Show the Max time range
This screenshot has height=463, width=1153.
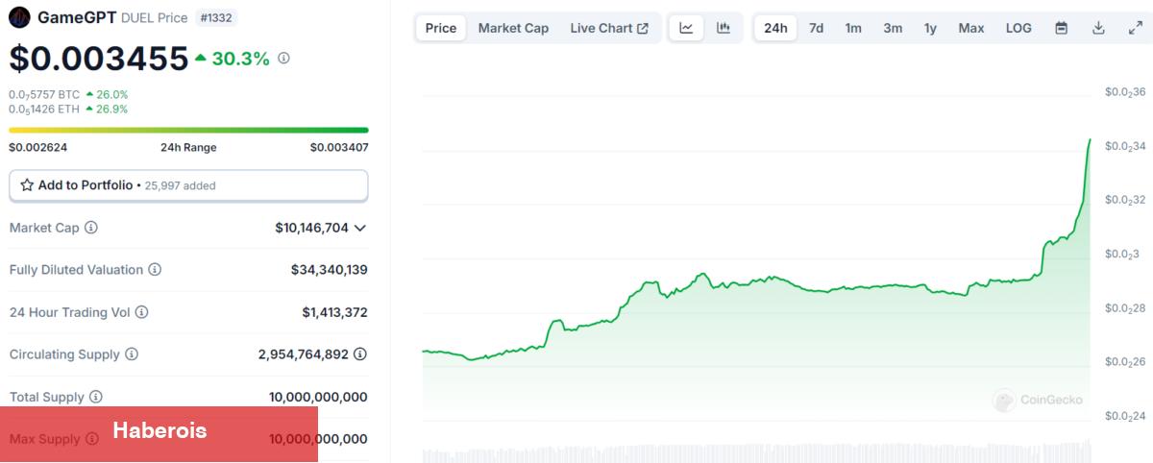[x=971, y=28]
